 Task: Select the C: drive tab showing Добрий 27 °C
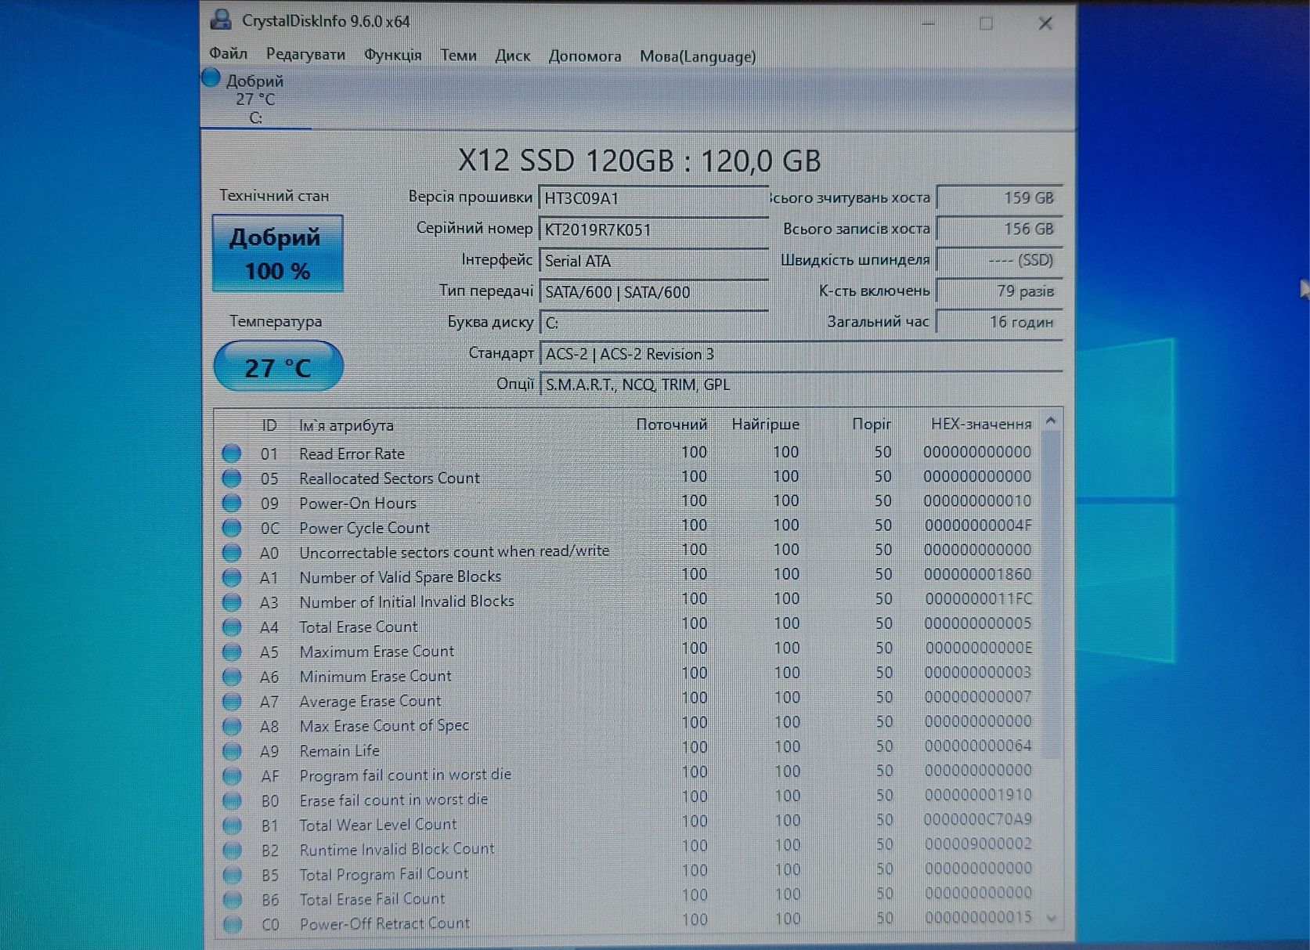tap(255, 99)
